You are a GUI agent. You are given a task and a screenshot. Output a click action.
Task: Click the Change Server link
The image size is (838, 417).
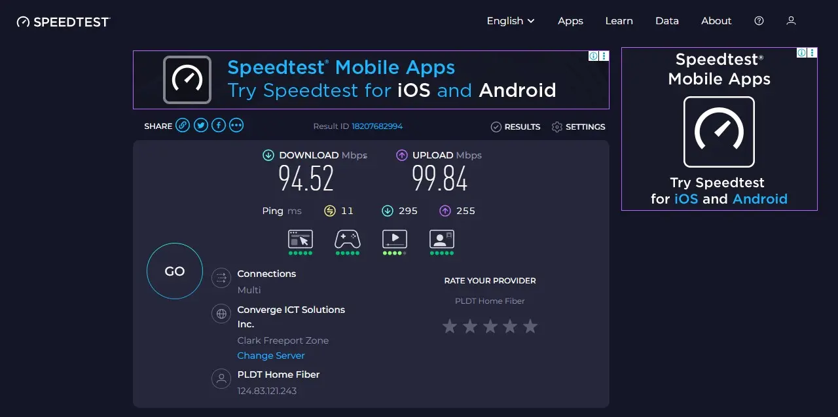point(271,355)
